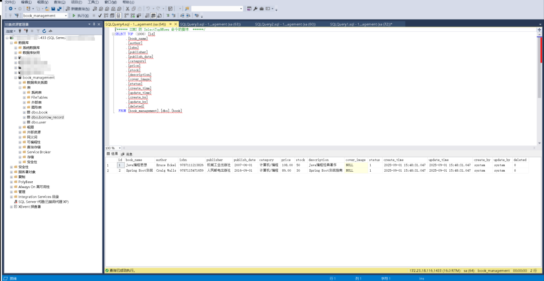
Task: Expand the PolyBase folder node
Action: 11,182
